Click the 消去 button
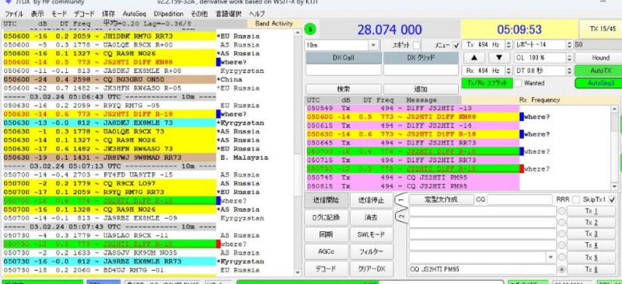622x284 pixels. point(372,217)
